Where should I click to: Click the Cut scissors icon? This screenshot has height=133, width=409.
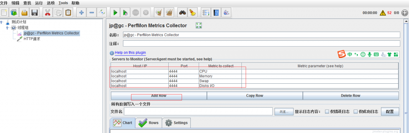click(x=47, y=13)
